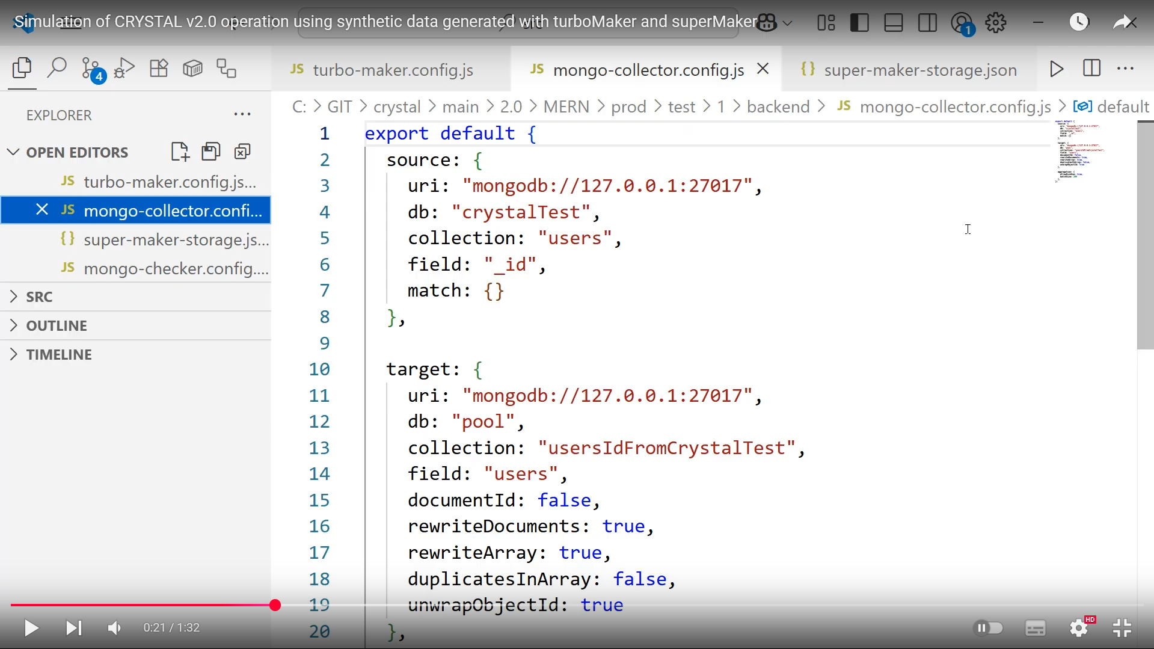The image size is (1154, 649).
Task: Click the "crystalTest" db string value
Action: 520,212
